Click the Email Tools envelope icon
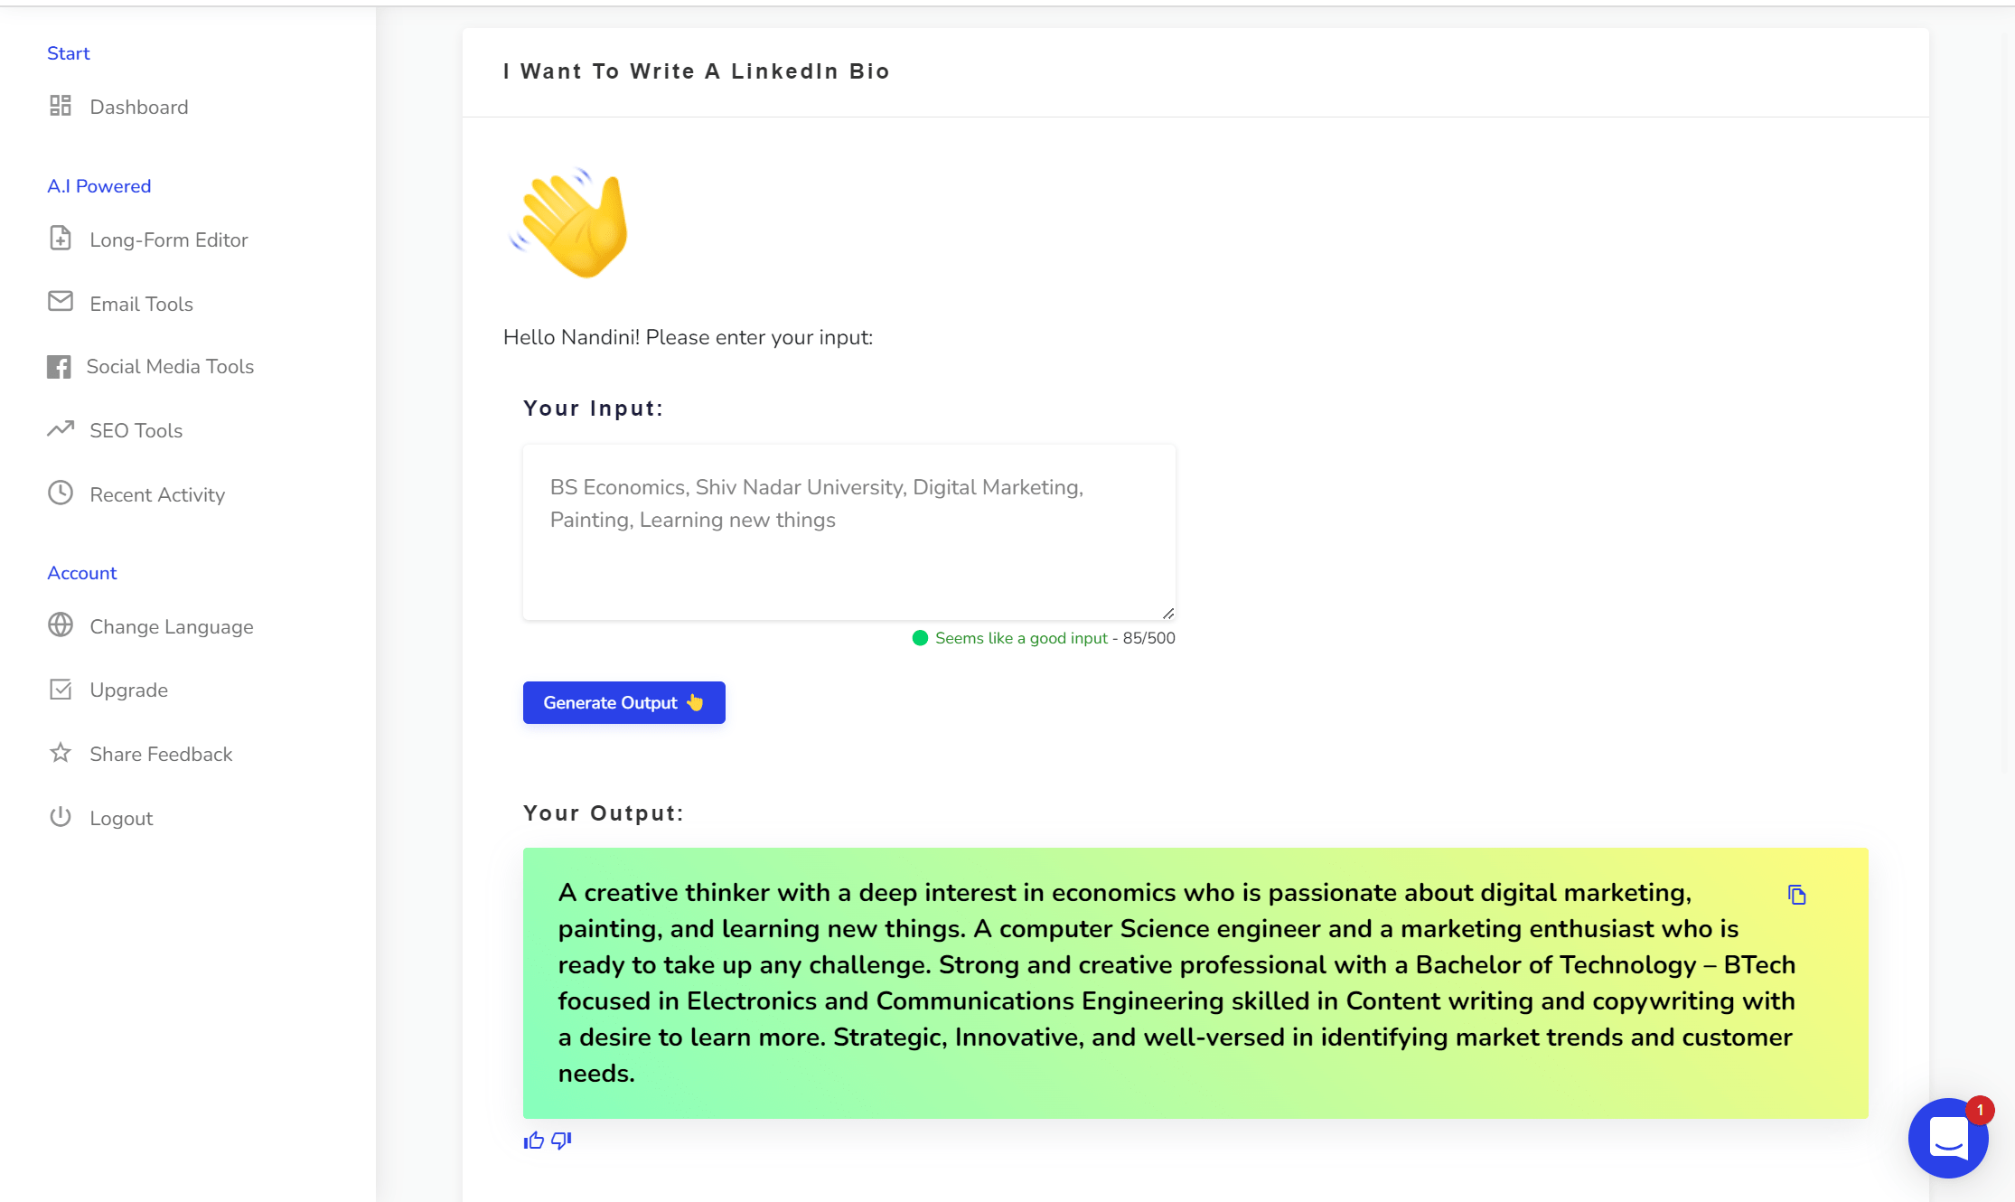The width and height of the screenshot is (2015, 1202). [61, 302]
